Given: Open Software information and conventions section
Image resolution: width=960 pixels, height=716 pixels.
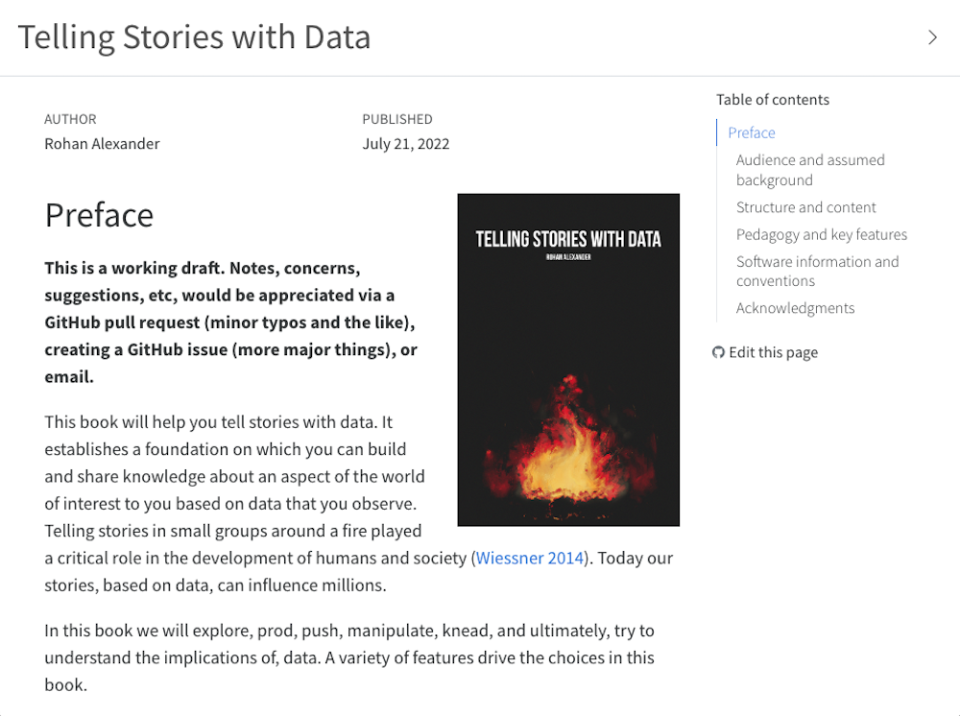Looking at the screenshot, I should [818, 271].
